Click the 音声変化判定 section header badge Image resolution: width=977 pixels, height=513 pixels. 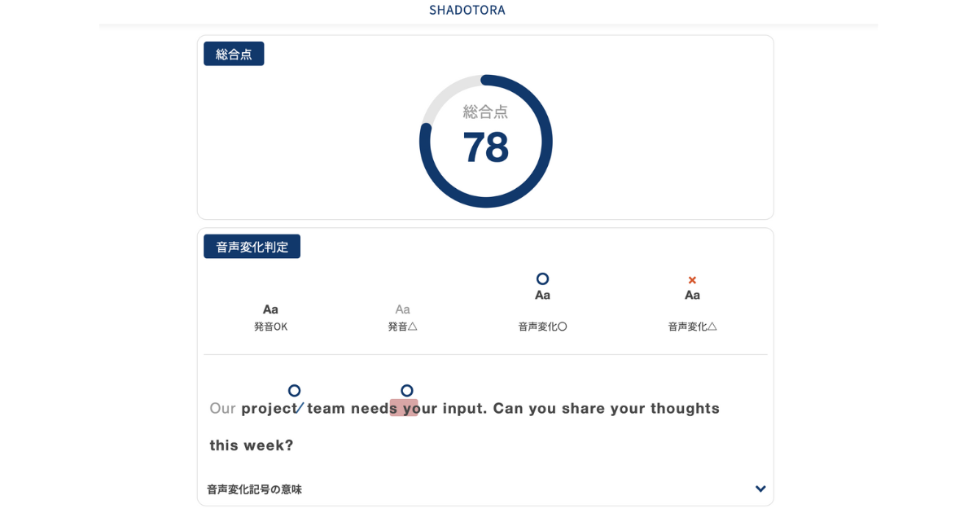click(252, 247)
